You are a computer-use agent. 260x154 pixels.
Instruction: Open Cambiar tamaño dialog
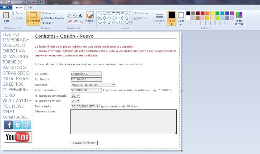pos(52,18)
